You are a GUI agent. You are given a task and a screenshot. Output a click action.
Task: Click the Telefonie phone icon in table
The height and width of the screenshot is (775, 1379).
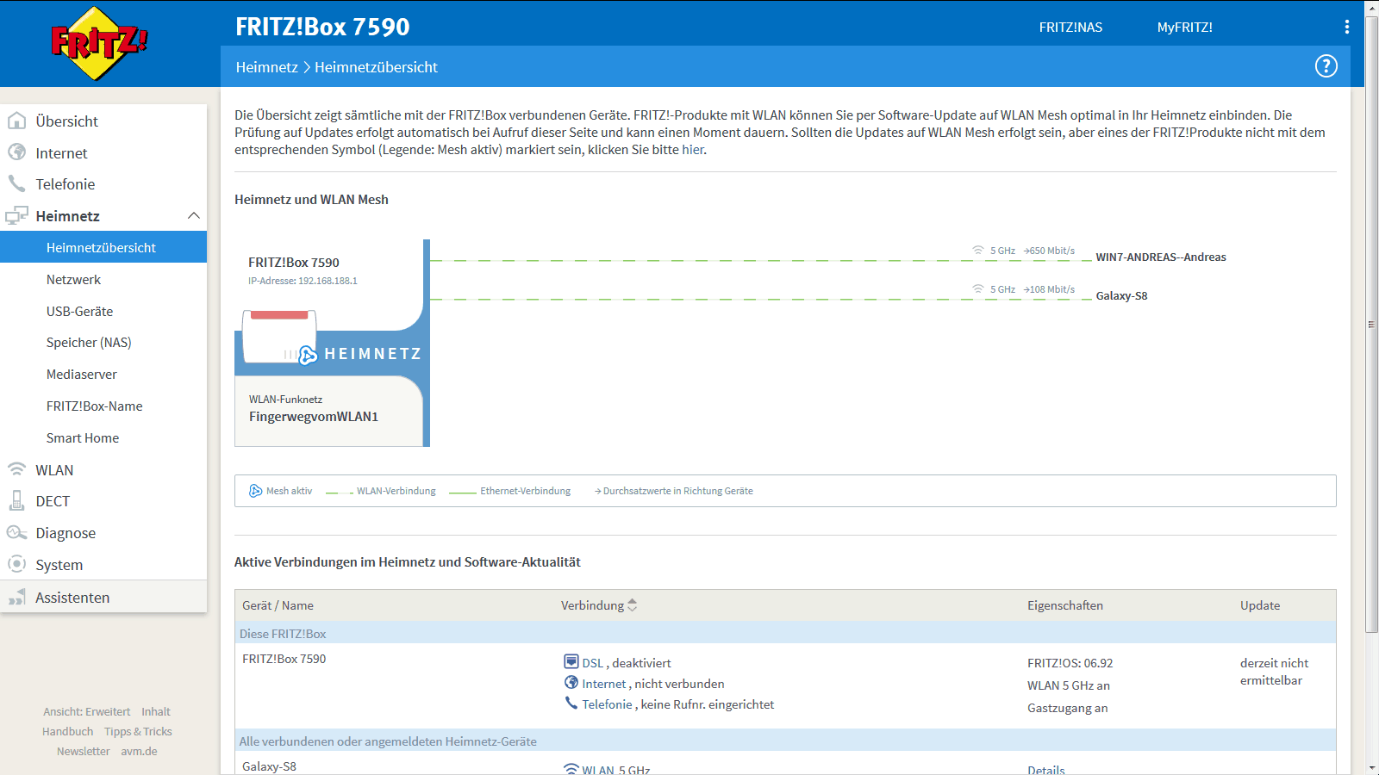click(571, 703)
